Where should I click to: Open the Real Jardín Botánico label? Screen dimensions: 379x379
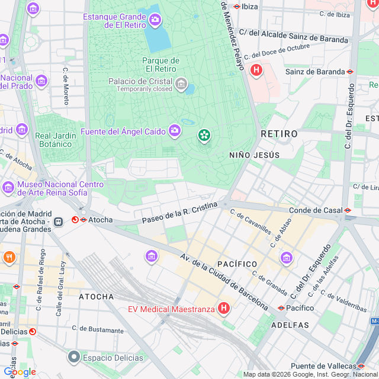click(56, 140)
